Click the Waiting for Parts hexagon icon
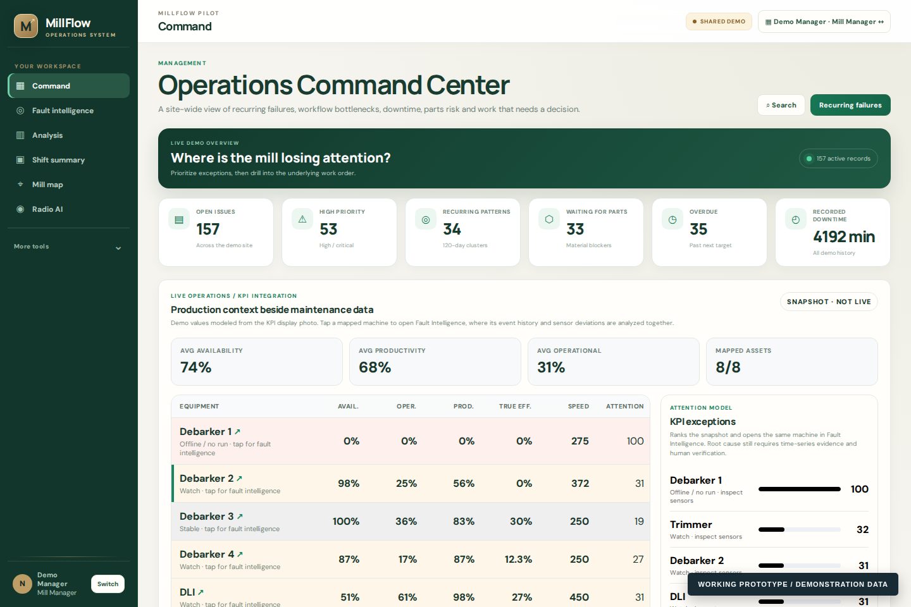 549,219
